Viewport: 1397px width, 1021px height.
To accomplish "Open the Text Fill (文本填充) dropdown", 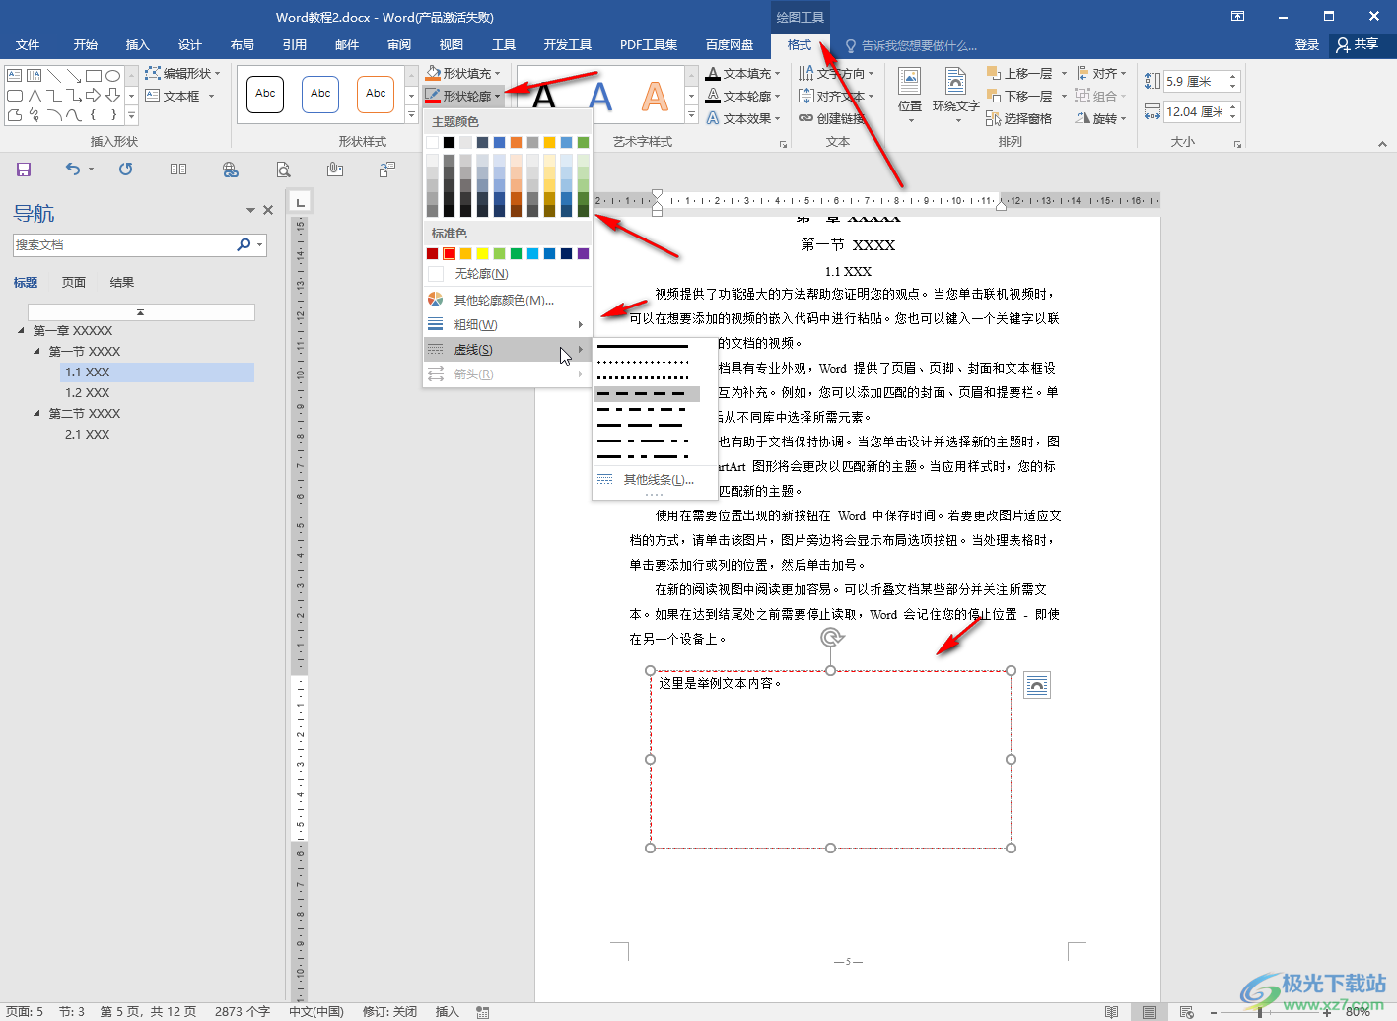I will point(778,73).
